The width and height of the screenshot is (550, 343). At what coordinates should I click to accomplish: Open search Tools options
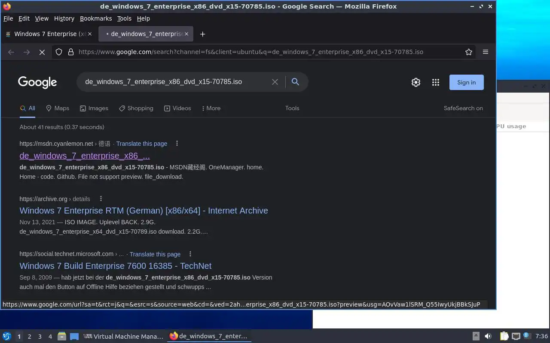click(x=292, y=108)
